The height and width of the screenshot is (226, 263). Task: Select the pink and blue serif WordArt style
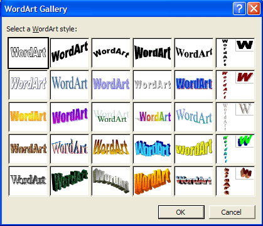(x=70, y=149)
